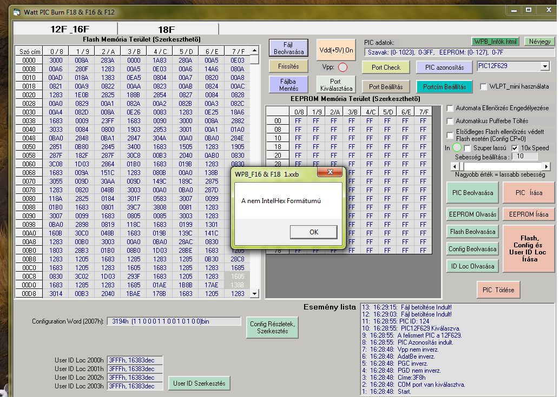Enable Automata Ellenőrzés Engedélyezése
Image resolution: width=560 pixels, height=397 pixels.
click(450, 108)
